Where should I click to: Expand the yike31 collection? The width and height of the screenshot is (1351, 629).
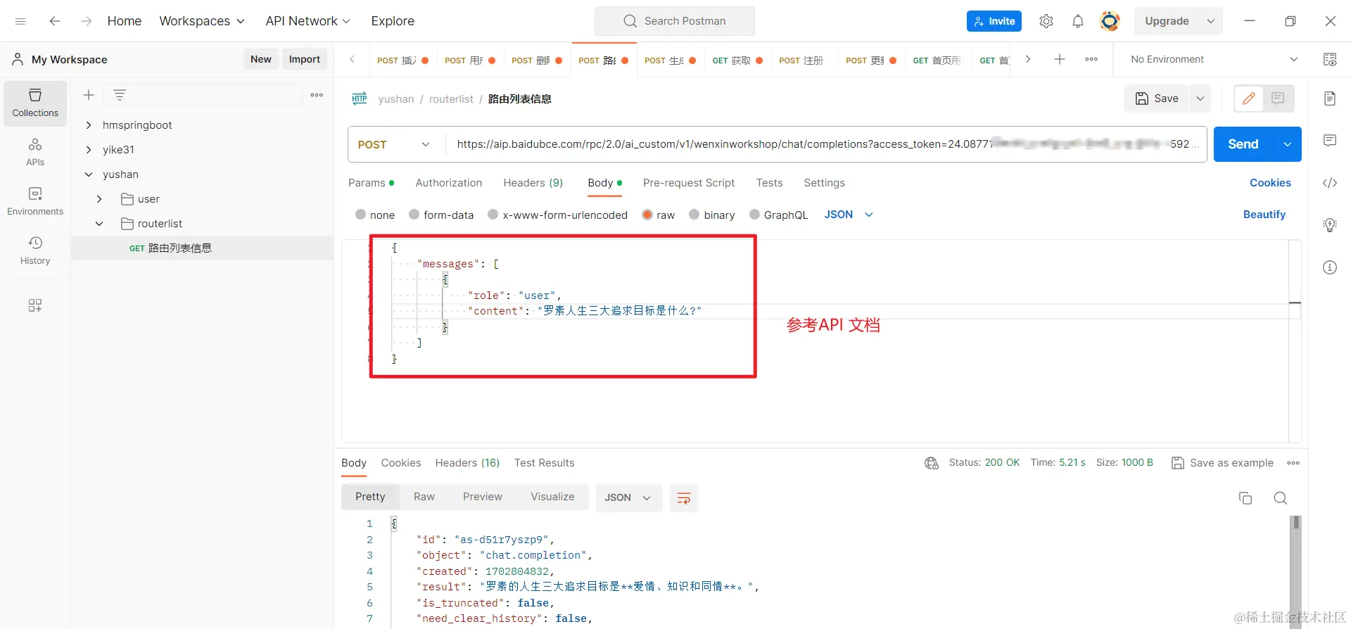[89, 150]
